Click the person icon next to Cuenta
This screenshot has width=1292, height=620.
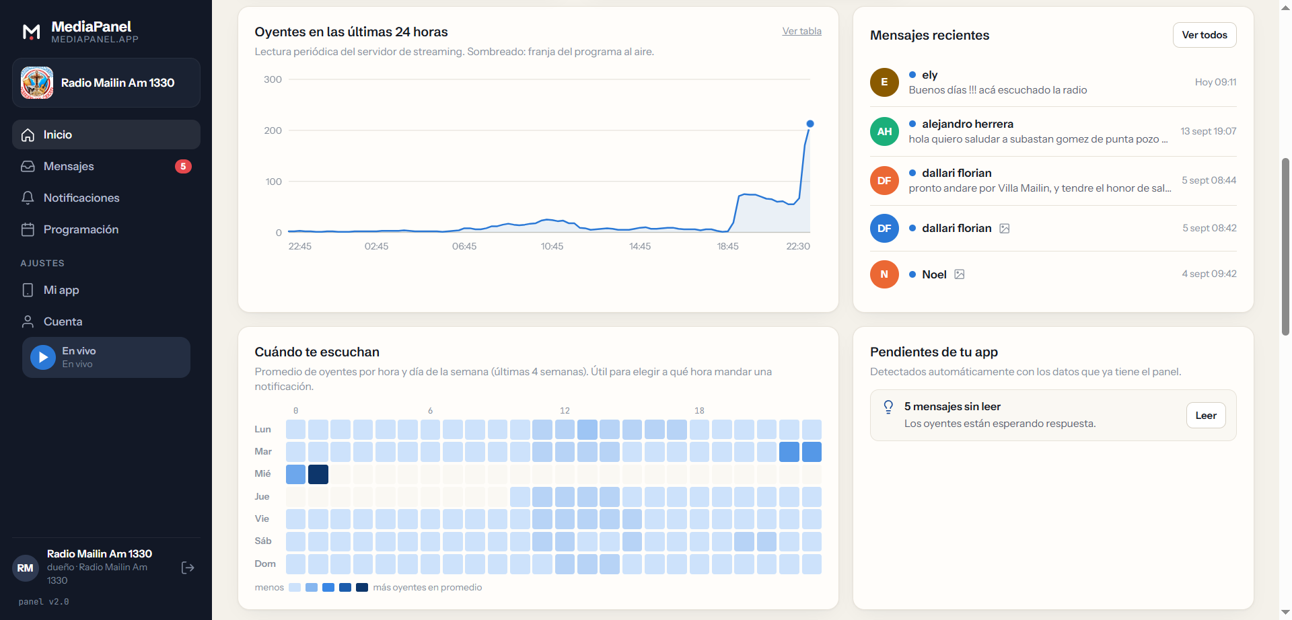coord(28,321)
